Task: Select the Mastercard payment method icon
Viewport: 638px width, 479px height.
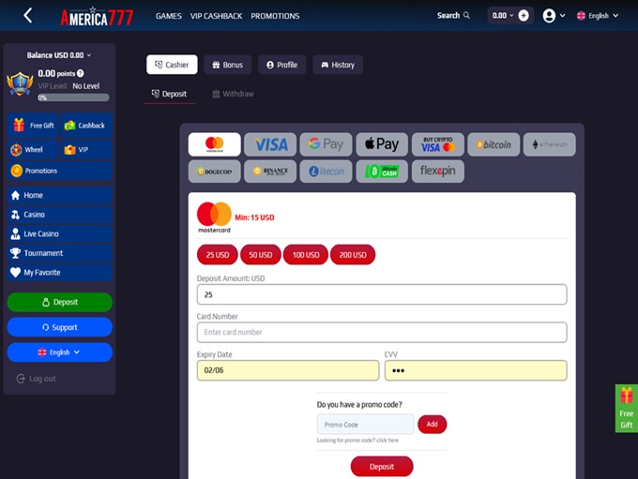Action: (x=214, y=144)
